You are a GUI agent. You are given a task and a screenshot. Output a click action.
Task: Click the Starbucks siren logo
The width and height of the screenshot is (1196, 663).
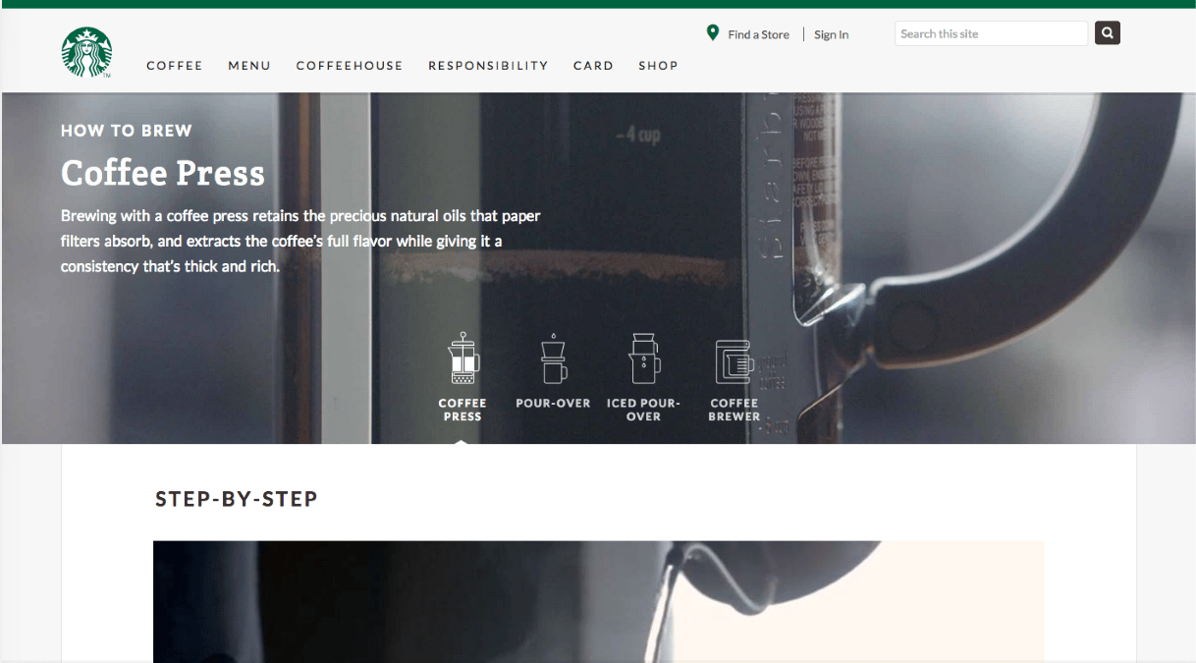click(86, 52)
